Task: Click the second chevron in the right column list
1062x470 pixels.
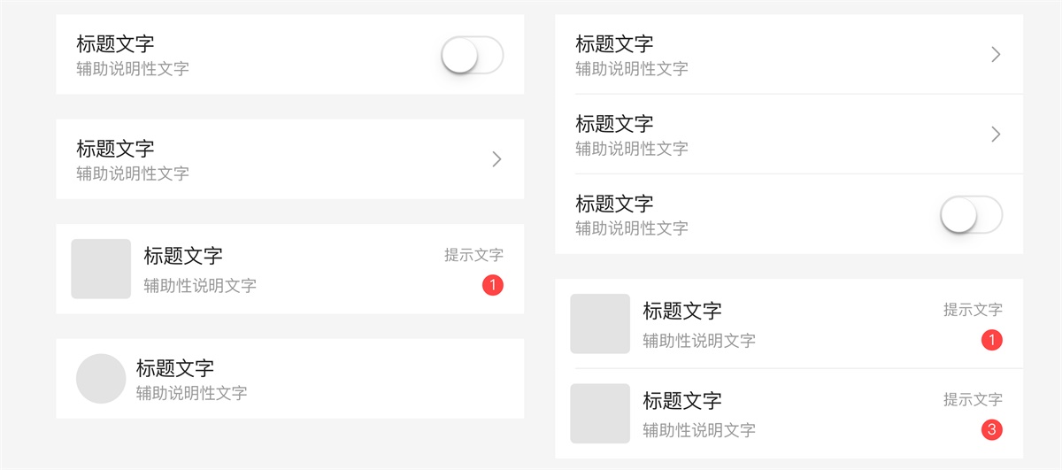Action: 996,135
